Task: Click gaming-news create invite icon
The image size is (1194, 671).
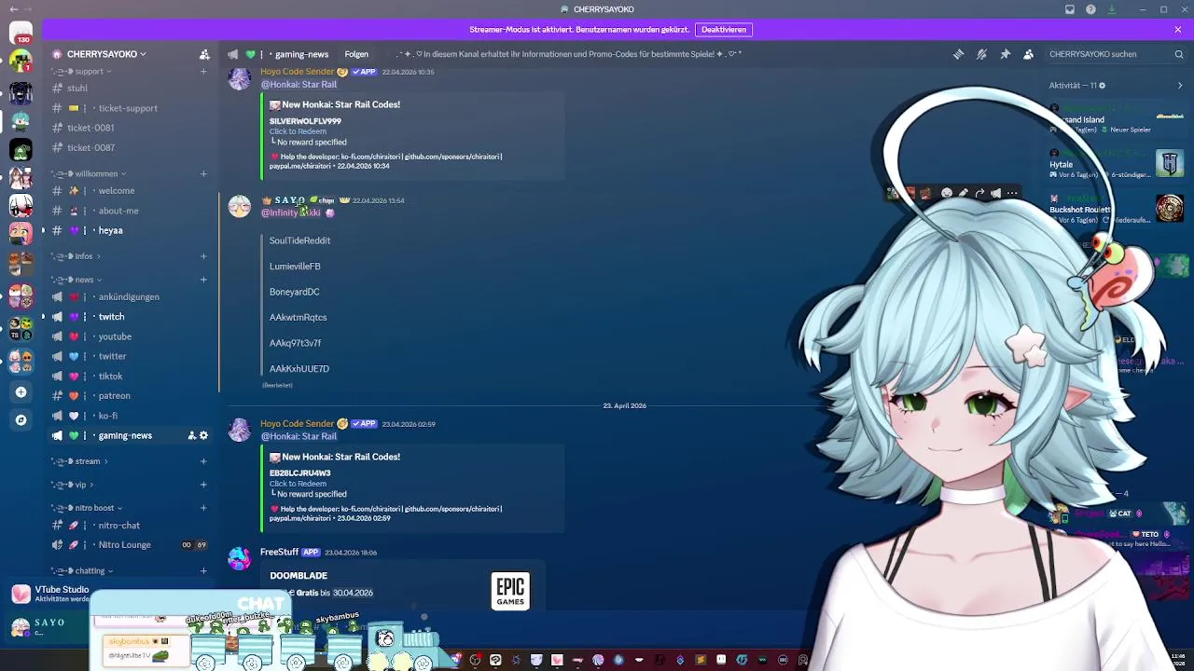Action: pos(191,436)
